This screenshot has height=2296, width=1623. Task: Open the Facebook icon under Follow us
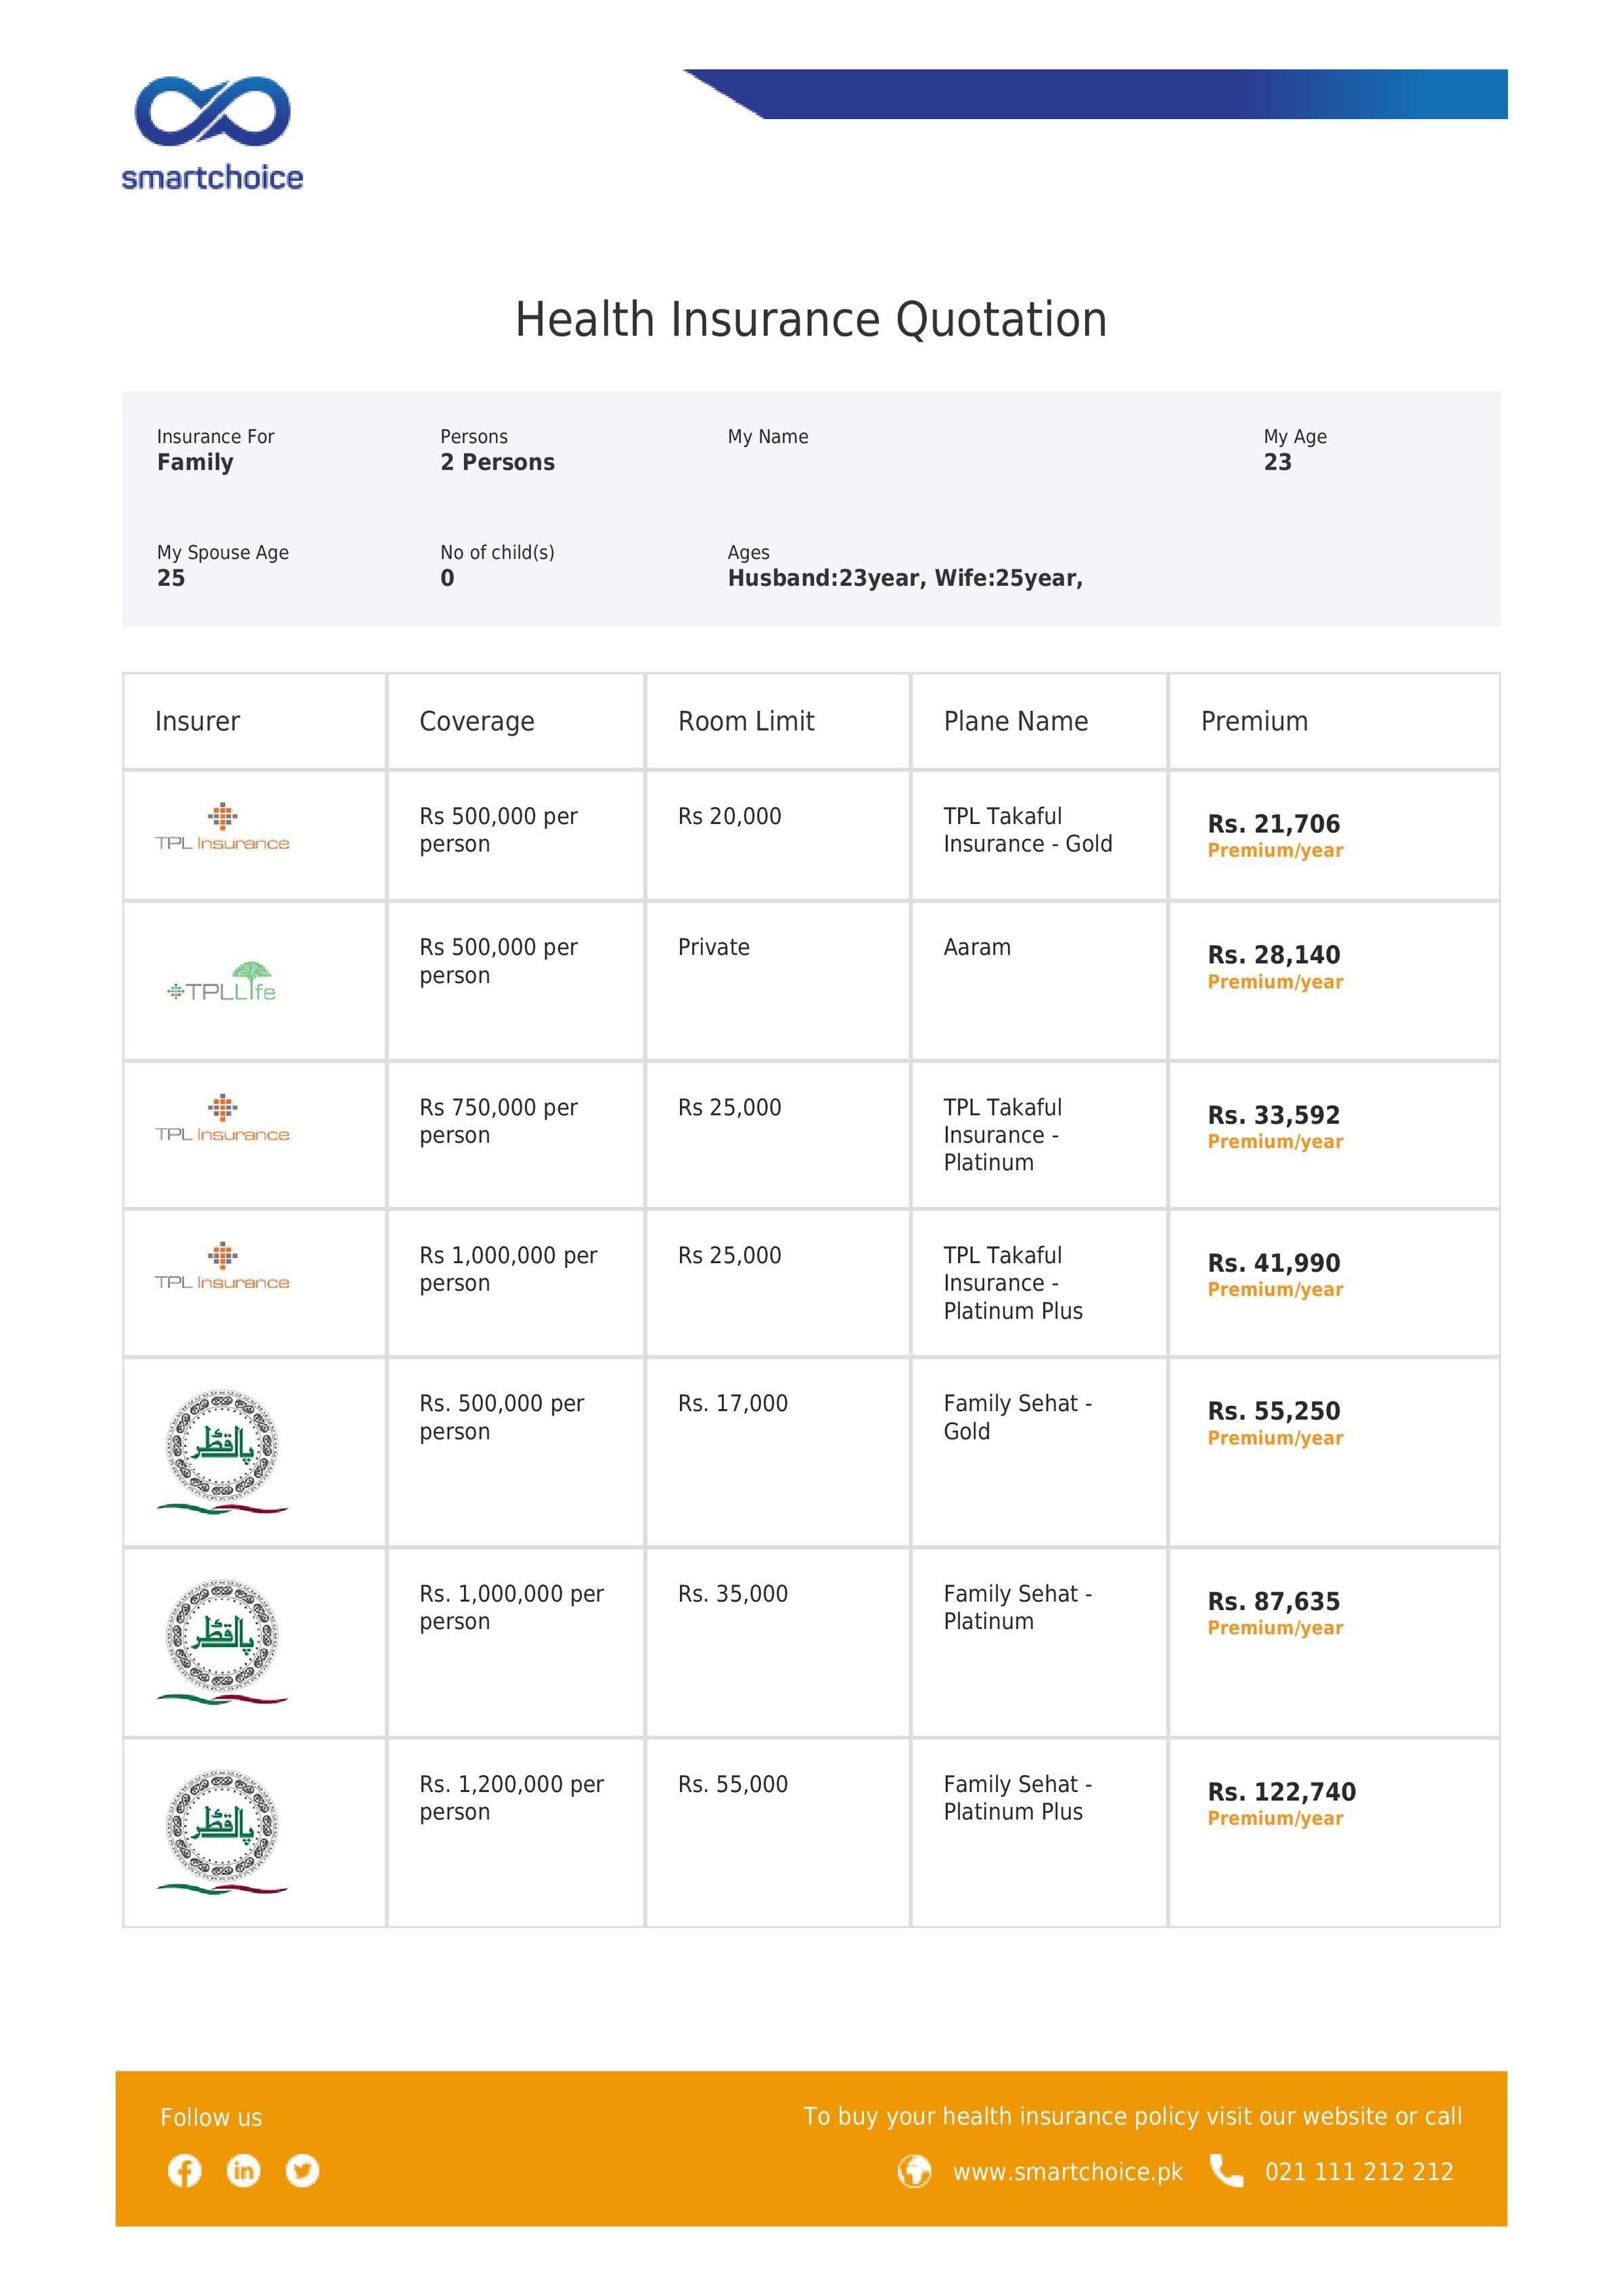[x=184, y=2170]
